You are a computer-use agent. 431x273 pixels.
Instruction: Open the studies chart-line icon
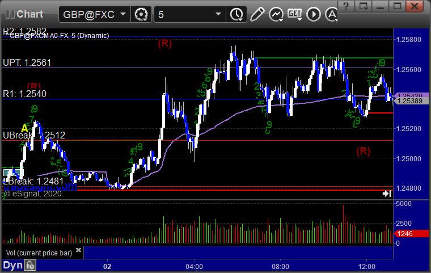click(x=276, y=14)
